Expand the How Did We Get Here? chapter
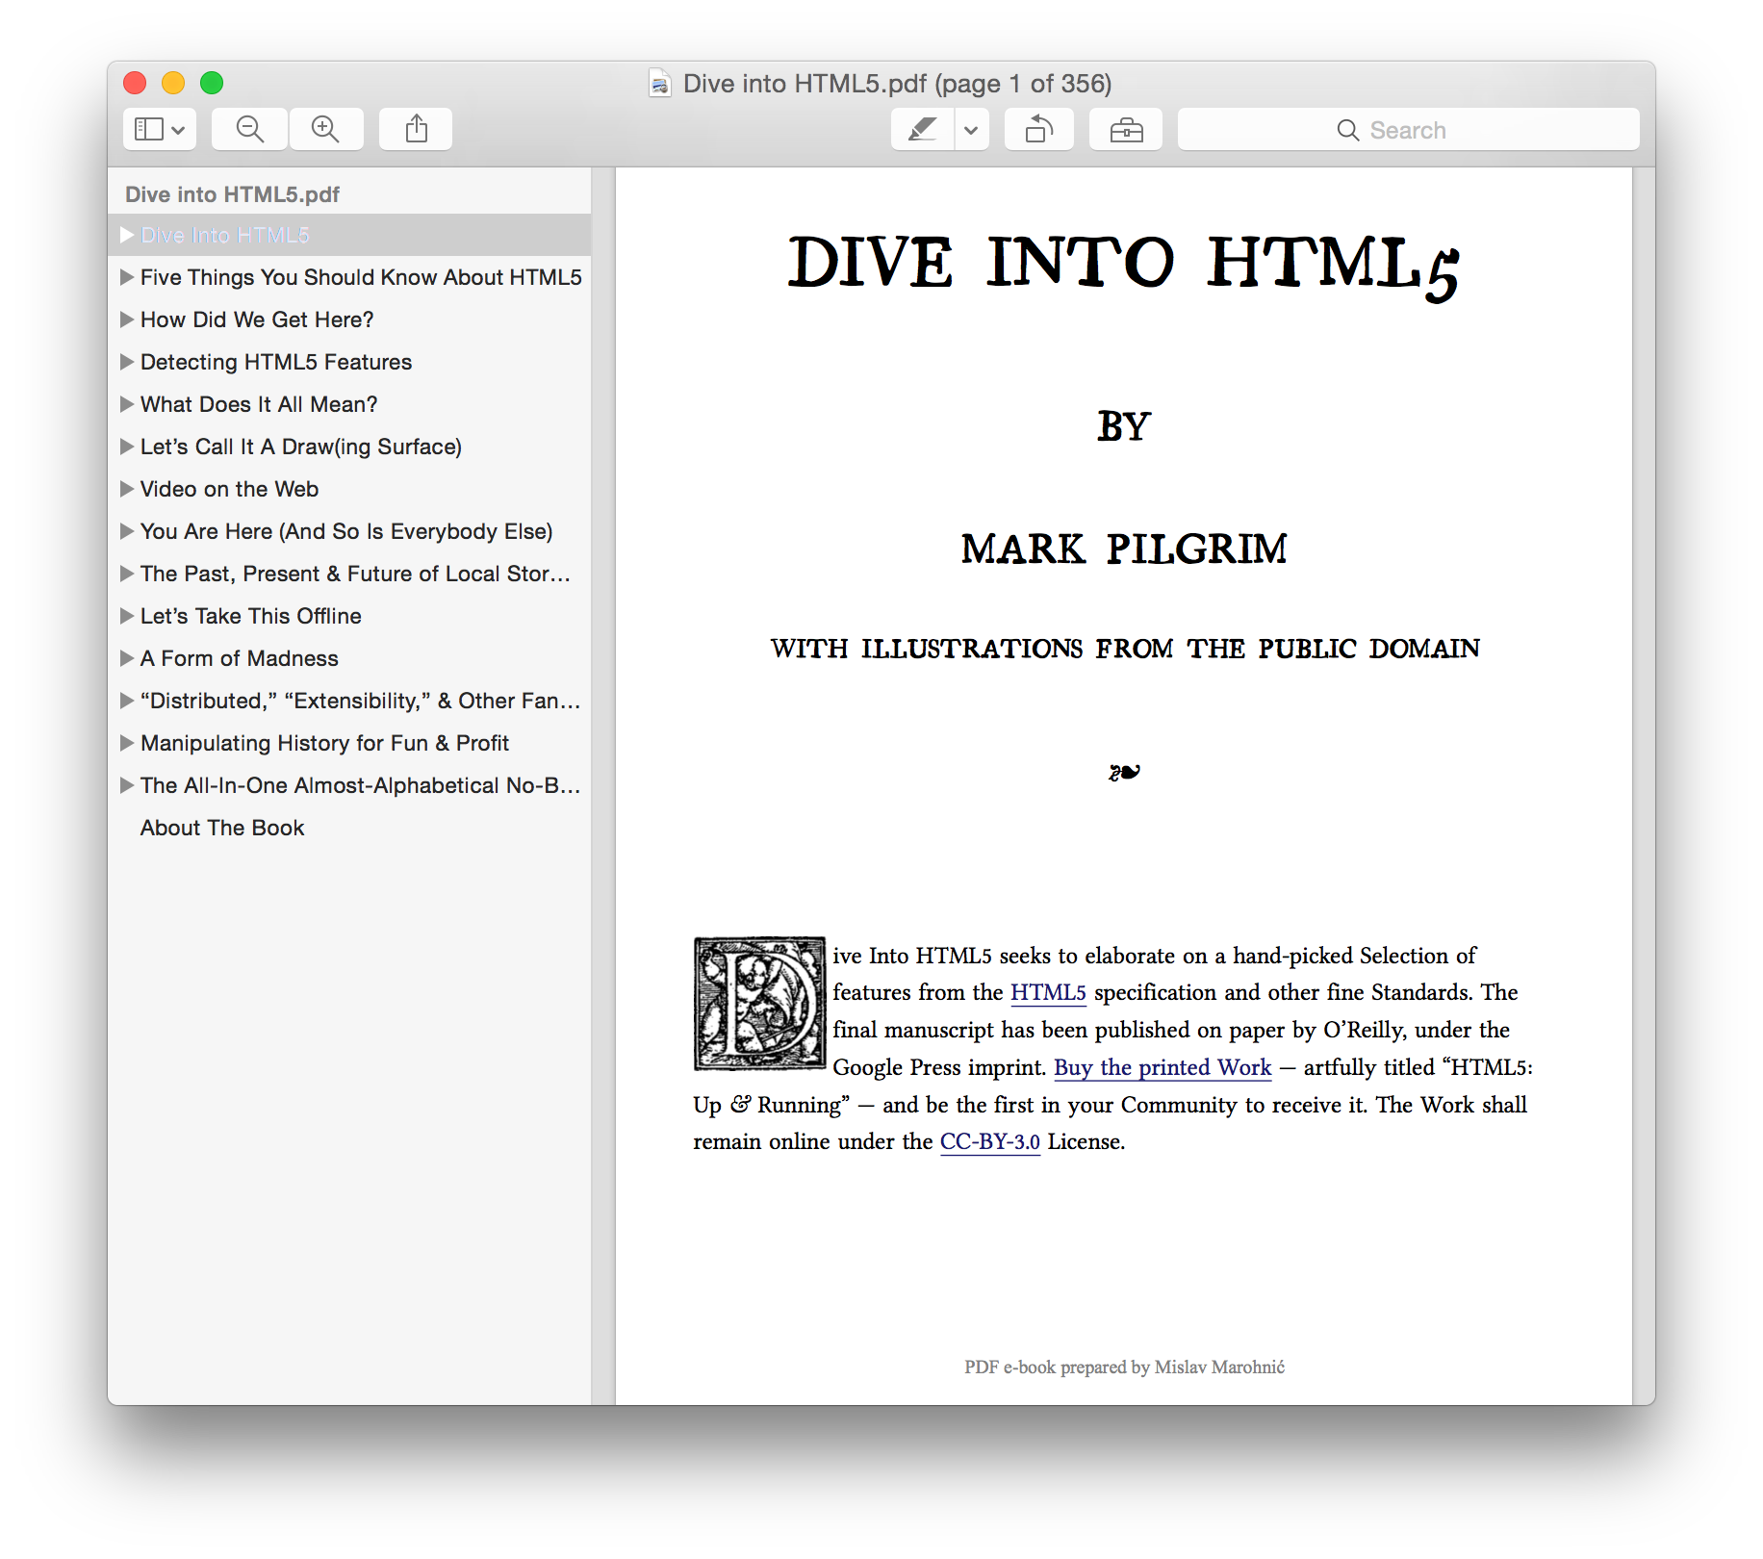The image size is (1763, 1559). (126, 319)
